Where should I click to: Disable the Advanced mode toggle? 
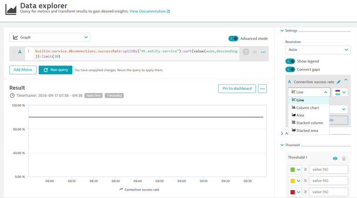pos(233,39)
